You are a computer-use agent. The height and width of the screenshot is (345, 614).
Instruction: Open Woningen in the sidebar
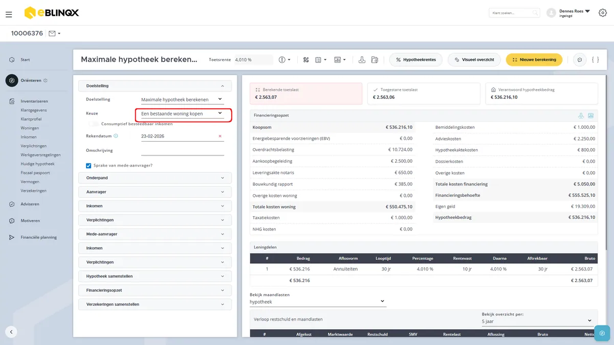pyautogui.click(x=30, y=128)
